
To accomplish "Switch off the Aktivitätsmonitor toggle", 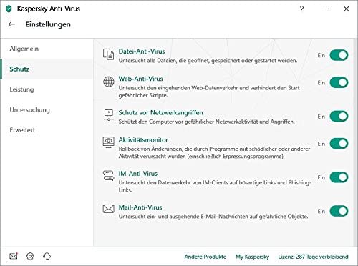I will click(339, 144).
